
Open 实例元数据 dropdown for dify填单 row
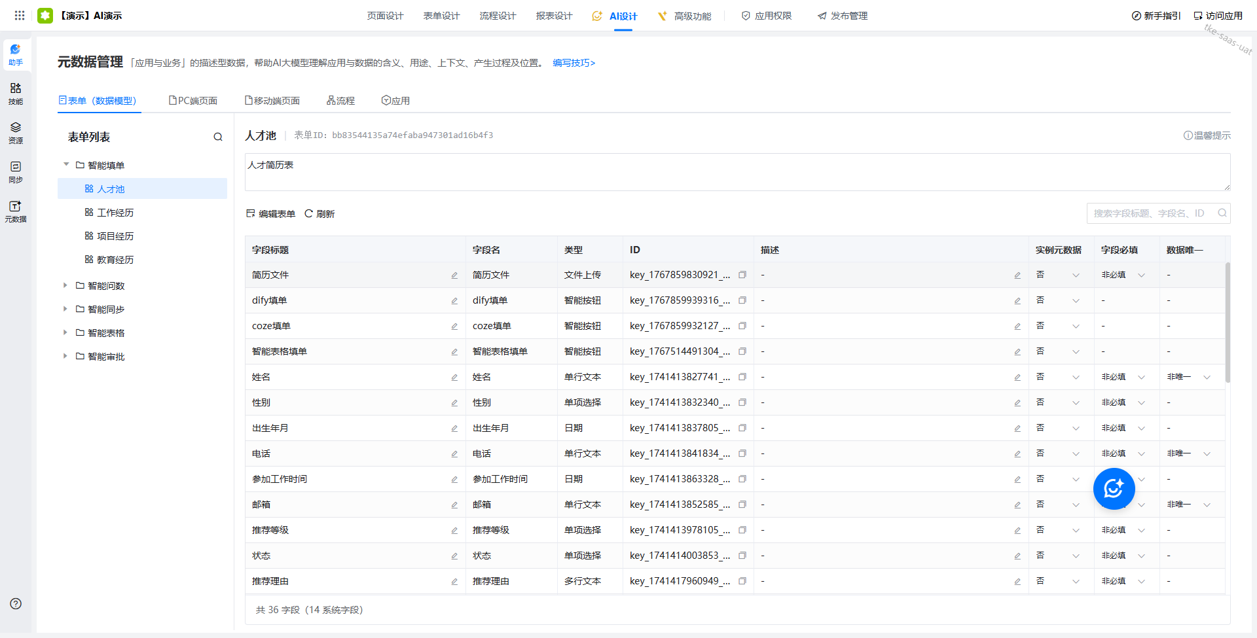coord(1058,300)
